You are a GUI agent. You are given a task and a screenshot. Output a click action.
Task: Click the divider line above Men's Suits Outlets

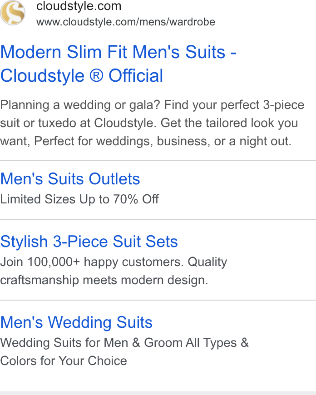click(158, 160)
